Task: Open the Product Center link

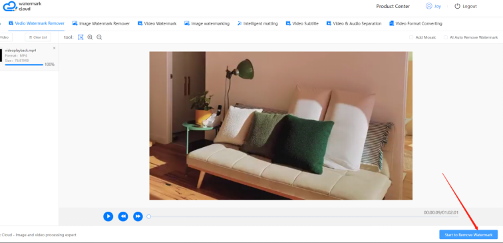Action: point(393,6)
